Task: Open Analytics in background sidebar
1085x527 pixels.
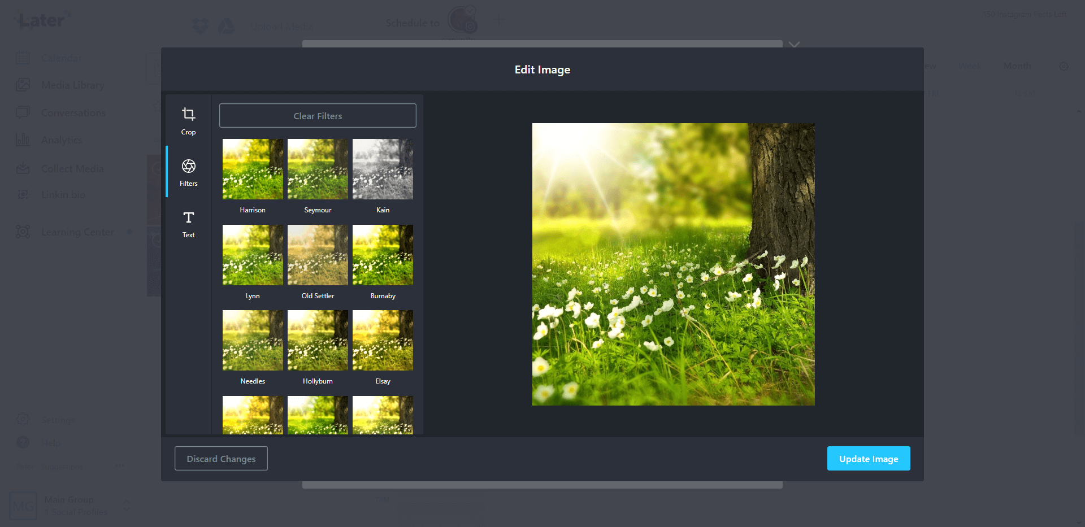Action: click(62, 140)
